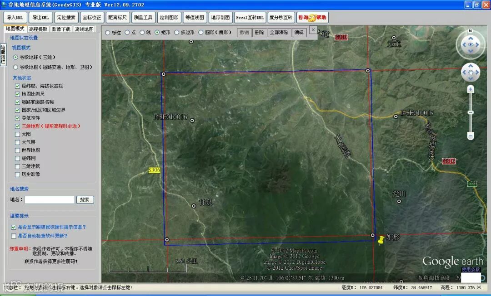The width and height of the screenshot is (491, 296).
Task: Click the 甘泉 place marker
Action: (x=194, y=206)
